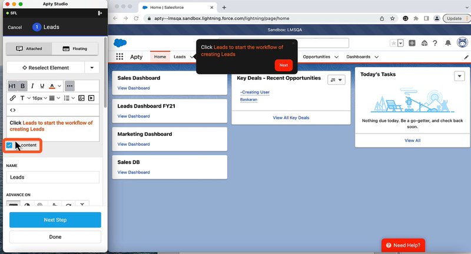This screenshot has width=471, height=254.
Task: Insert a hyperlink with the link icon
Action: pos(12,98)
